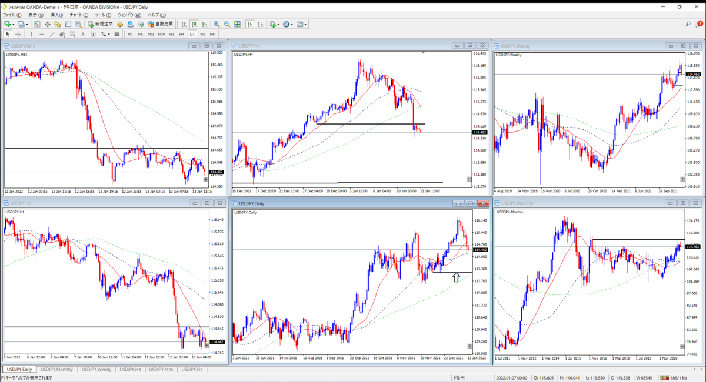Screen dimensions: 706x382
Task: Open the notification alert icon
Action: coord(699,24)
